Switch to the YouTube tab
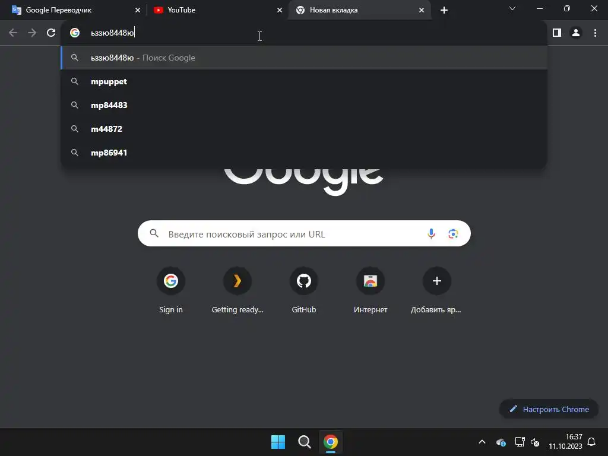608x456 pixels. tap(217, 10)
